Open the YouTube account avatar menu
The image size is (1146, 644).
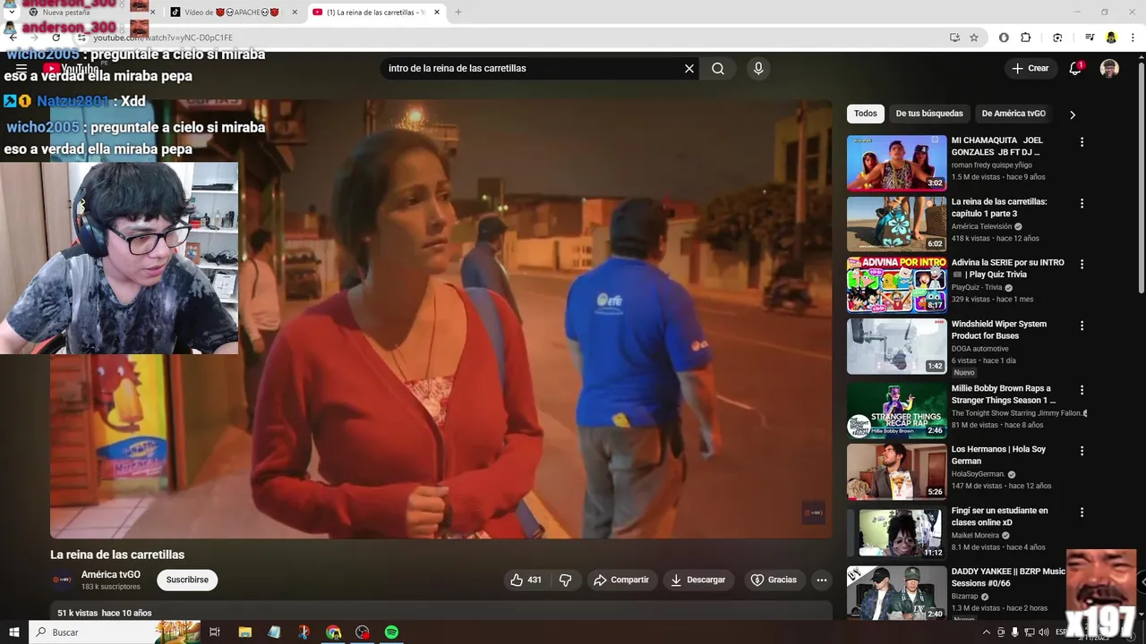1109,69
